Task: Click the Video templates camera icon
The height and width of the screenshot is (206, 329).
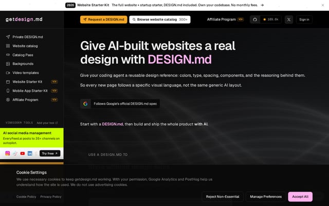Action: [x=8, y=73]
